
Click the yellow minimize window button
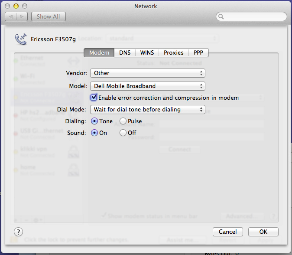pyautogui.click(x=16, y=6)
